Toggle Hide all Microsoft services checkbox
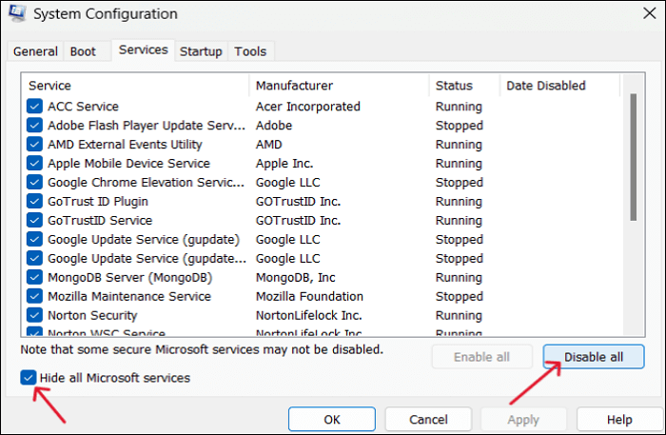The height and width of the screenshot is (435, 666). click(x=28, y=378)
